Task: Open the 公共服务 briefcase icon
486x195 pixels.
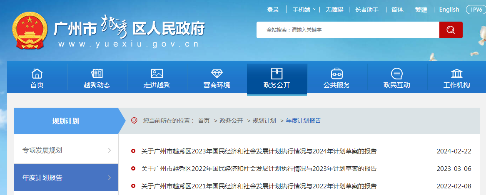Action: click(336, 74)
